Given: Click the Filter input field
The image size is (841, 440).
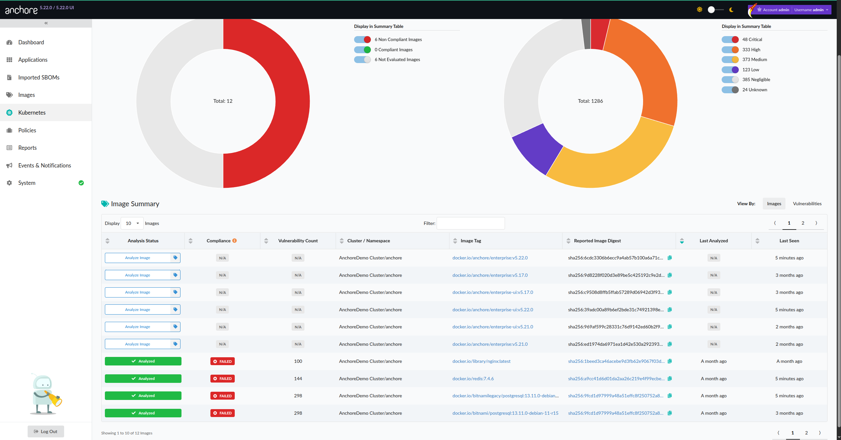Looking at the screenshot, I should 470,223.
